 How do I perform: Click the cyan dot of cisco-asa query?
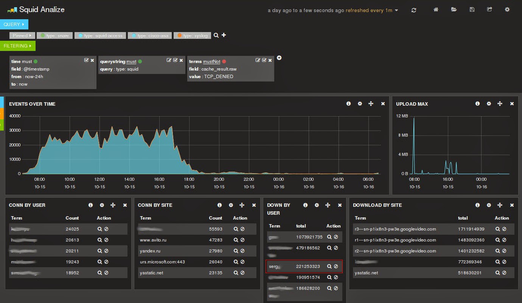click(134, 35)
